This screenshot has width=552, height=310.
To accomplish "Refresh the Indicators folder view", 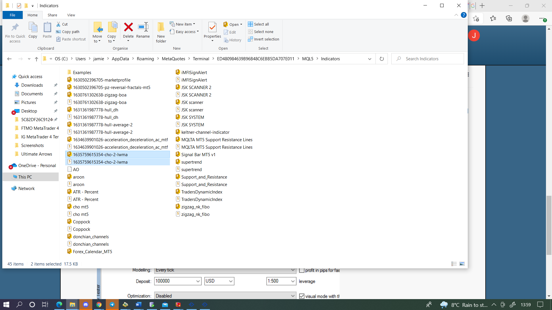I will click(382, 59).
